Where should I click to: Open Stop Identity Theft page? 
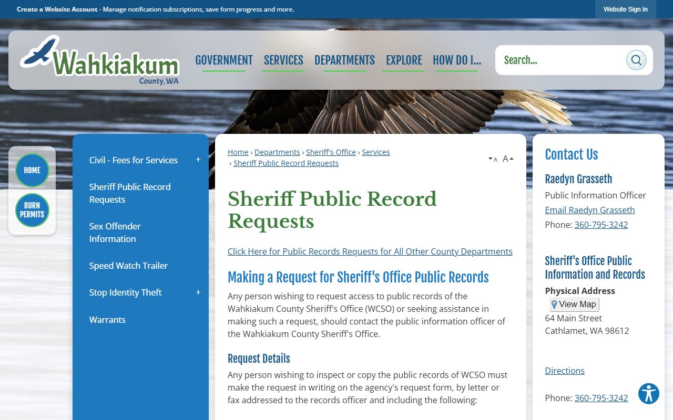point(125,292)
